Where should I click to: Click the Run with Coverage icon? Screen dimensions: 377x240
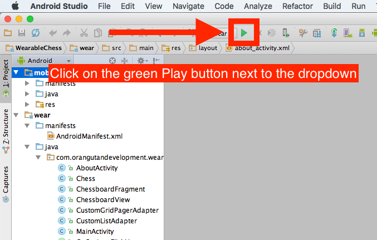click(272, 33)
